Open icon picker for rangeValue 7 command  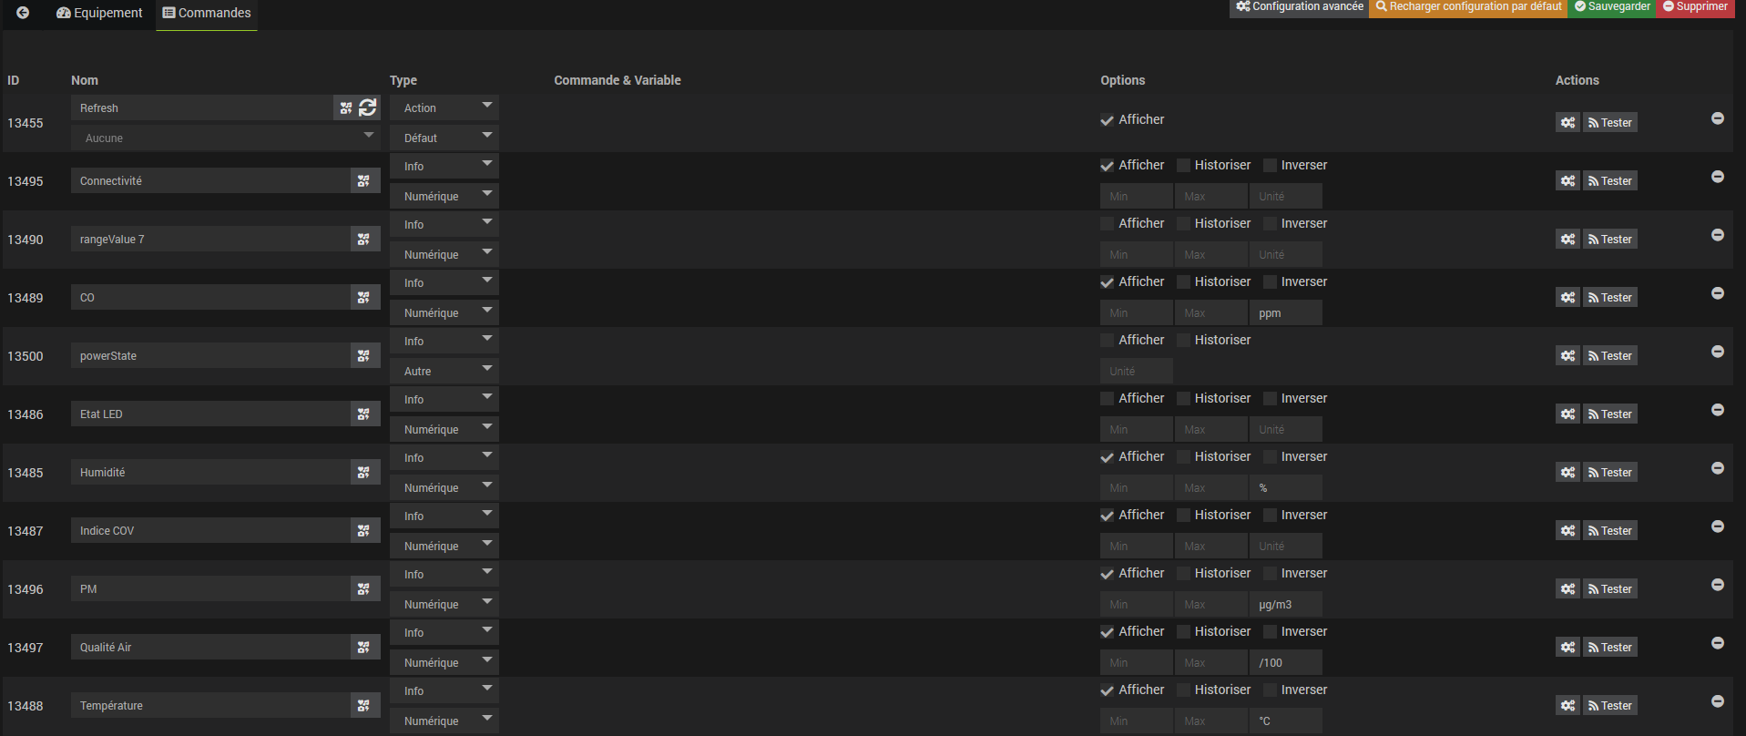point(364,239)
